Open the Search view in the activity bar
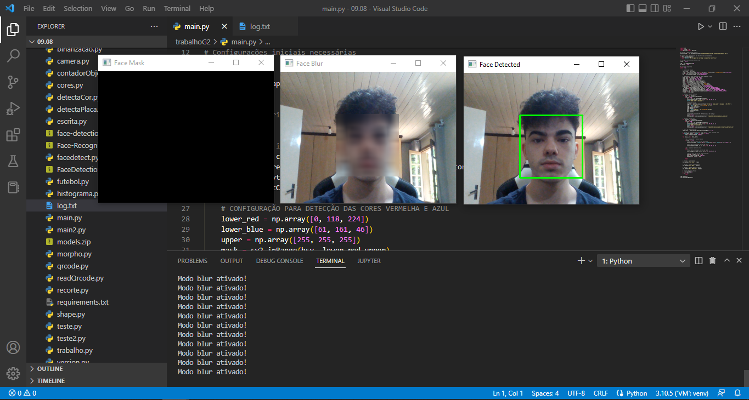Viewport: 749px width, 400px height. coord(13,55)
